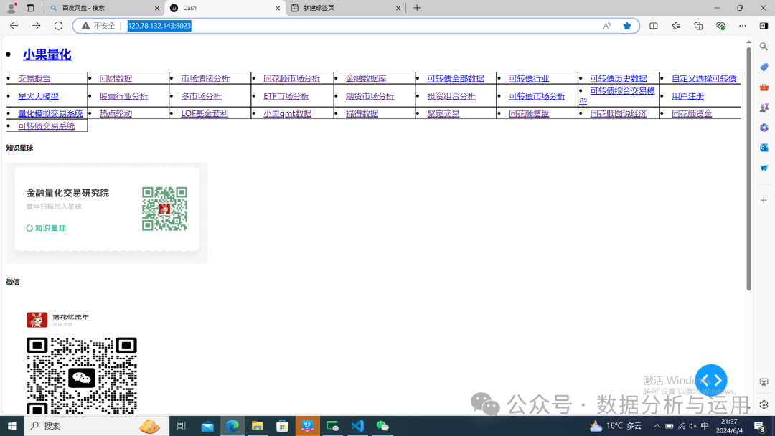The width and height of the screenshot is (775, 436).
Task: Open the 同花顺市场分析 link
Action: 291,78
